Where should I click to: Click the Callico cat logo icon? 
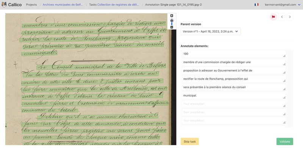pyautogui.click(x=4, y=5)
